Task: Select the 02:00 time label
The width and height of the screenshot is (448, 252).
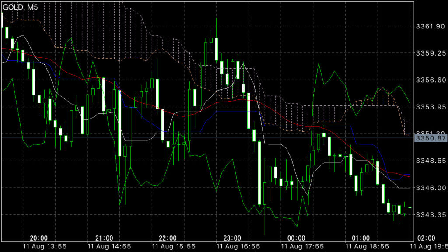Action: (x=426, y=238)
